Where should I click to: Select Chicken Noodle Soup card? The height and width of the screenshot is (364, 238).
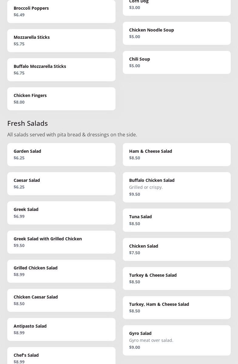click(x=176, y=33)
